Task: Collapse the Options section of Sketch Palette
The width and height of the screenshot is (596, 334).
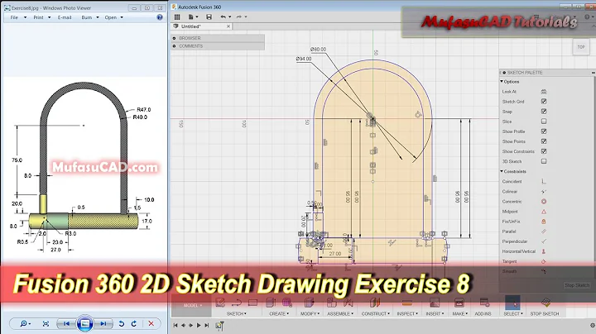Action: (502, 82)
